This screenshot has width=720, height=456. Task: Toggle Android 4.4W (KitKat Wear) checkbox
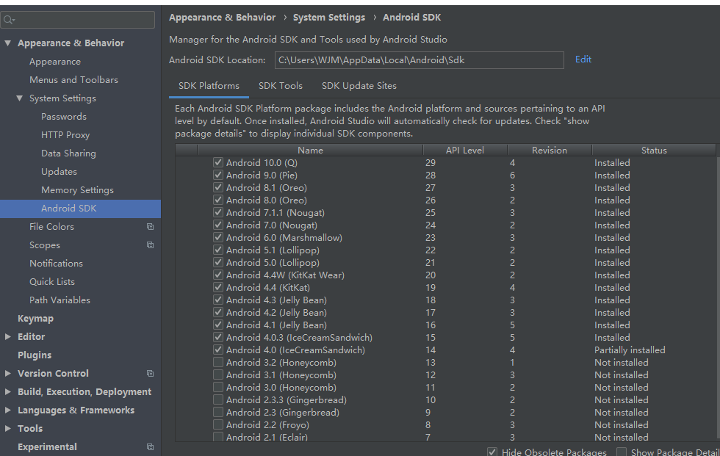pos(218,275)
